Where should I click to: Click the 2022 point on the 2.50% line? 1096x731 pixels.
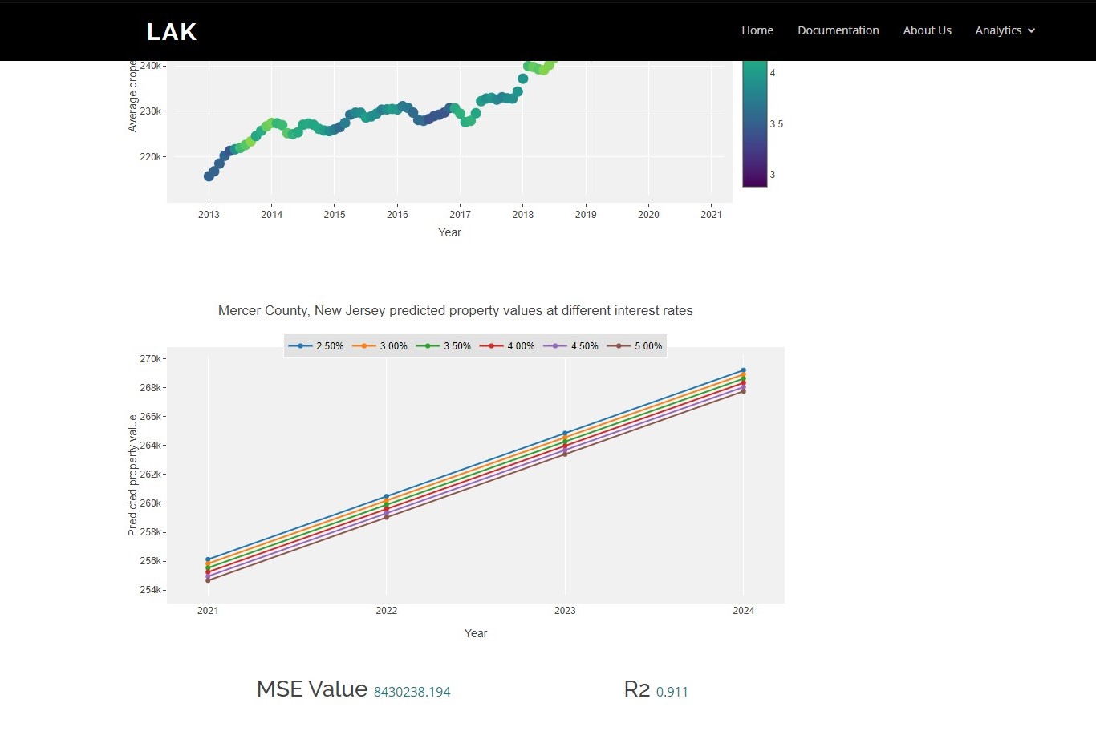[387, 496]
